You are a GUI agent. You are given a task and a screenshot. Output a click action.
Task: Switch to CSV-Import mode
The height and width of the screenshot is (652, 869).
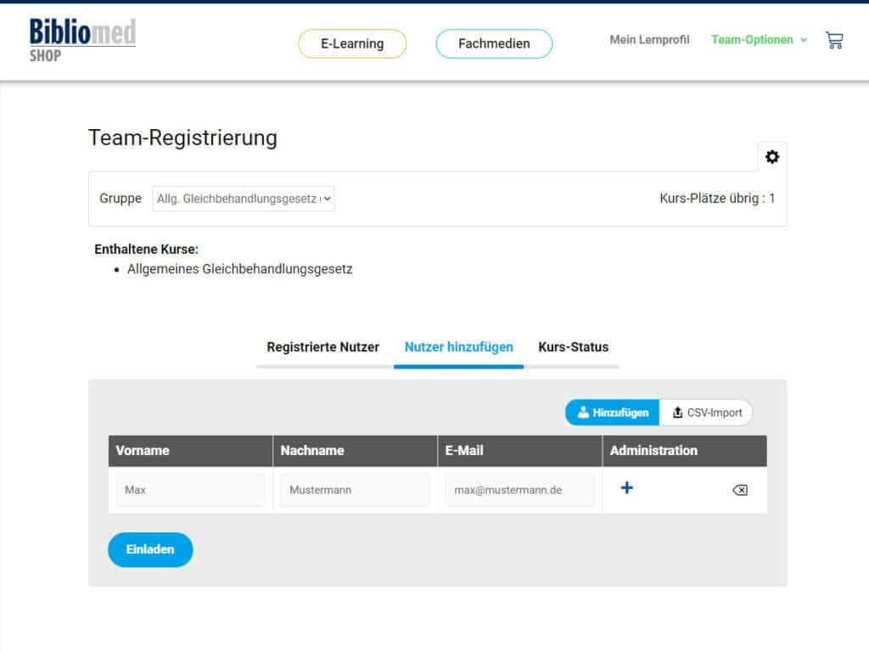pos(706,413)
